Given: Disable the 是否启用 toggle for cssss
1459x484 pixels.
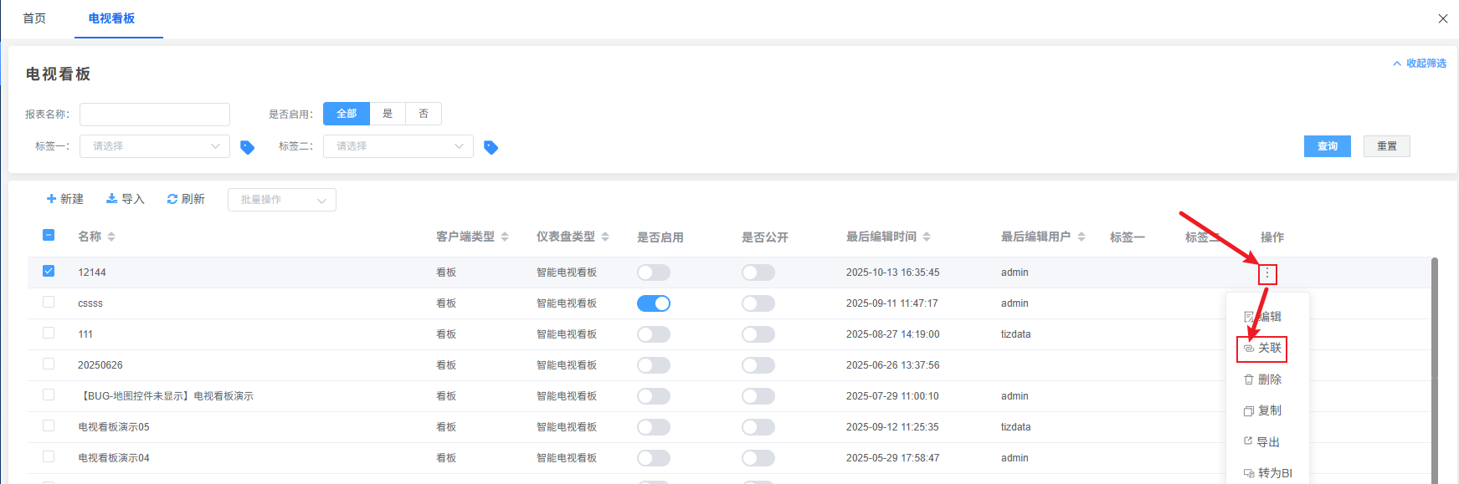Looking at the screenshot, I should (x=654, y=303).
